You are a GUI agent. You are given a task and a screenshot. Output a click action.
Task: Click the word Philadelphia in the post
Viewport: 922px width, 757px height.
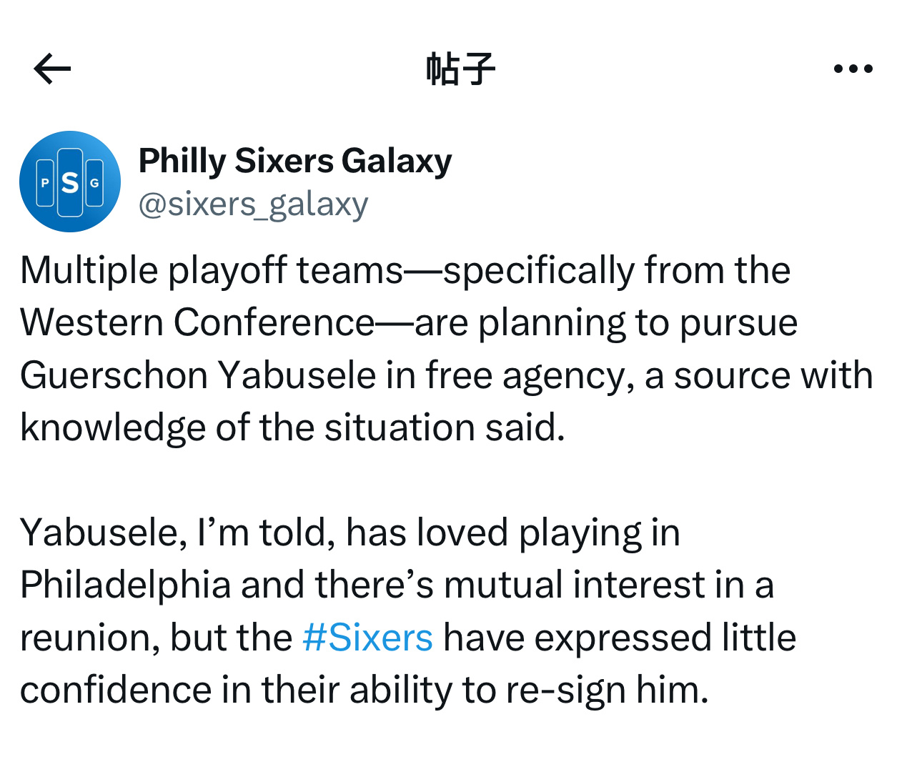pos(126,585)
